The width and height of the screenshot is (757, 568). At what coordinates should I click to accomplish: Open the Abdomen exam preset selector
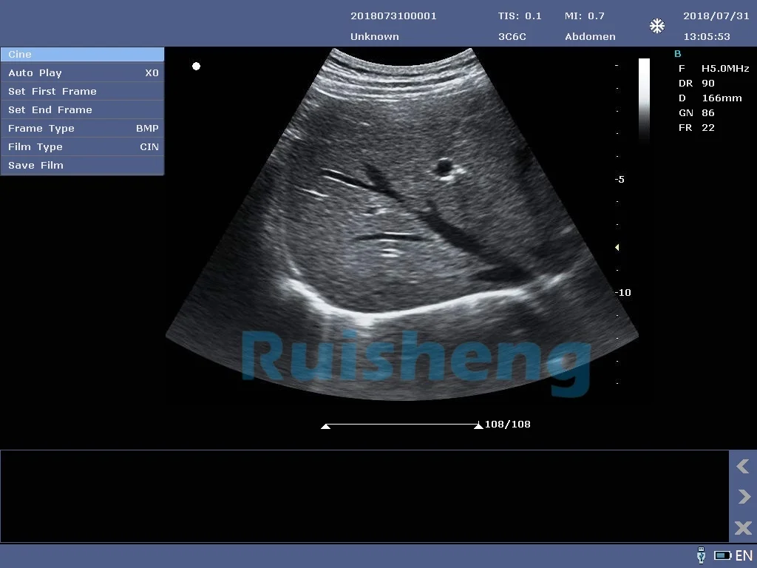click(590, 37)
